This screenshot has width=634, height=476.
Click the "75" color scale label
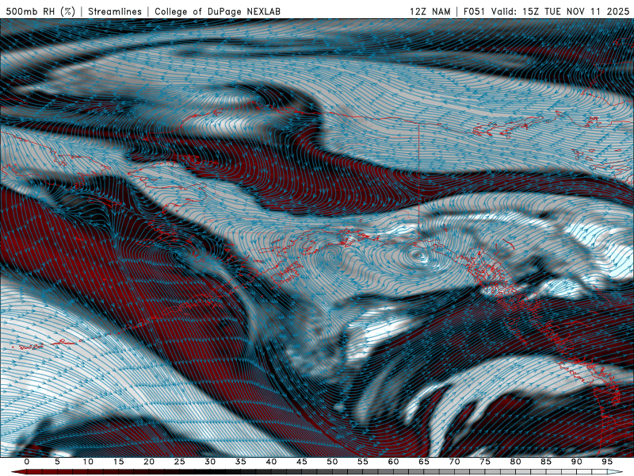tap(485, 462)
